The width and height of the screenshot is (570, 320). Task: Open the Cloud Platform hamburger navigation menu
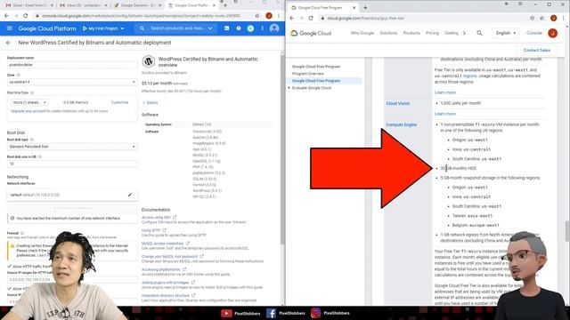point(10,28)
